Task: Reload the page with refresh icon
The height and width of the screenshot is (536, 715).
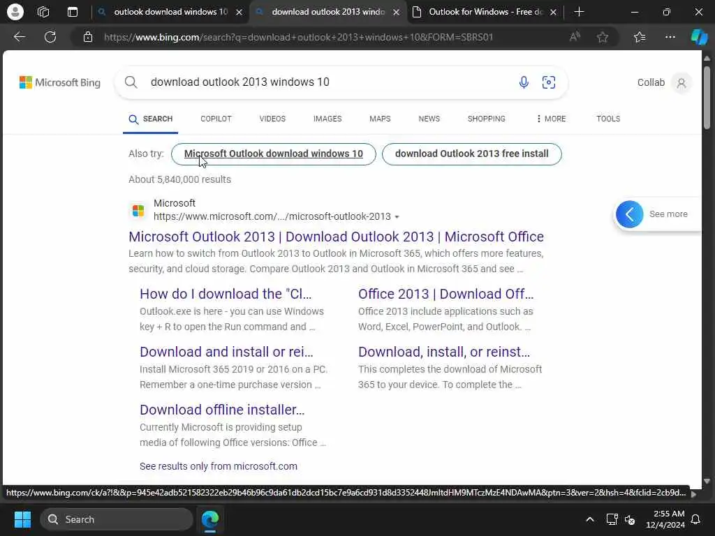Action: click(50, 37)
